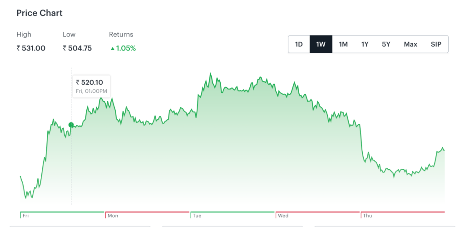
Task: Click the Low value ₹504.75
Action: click(77, 48)
